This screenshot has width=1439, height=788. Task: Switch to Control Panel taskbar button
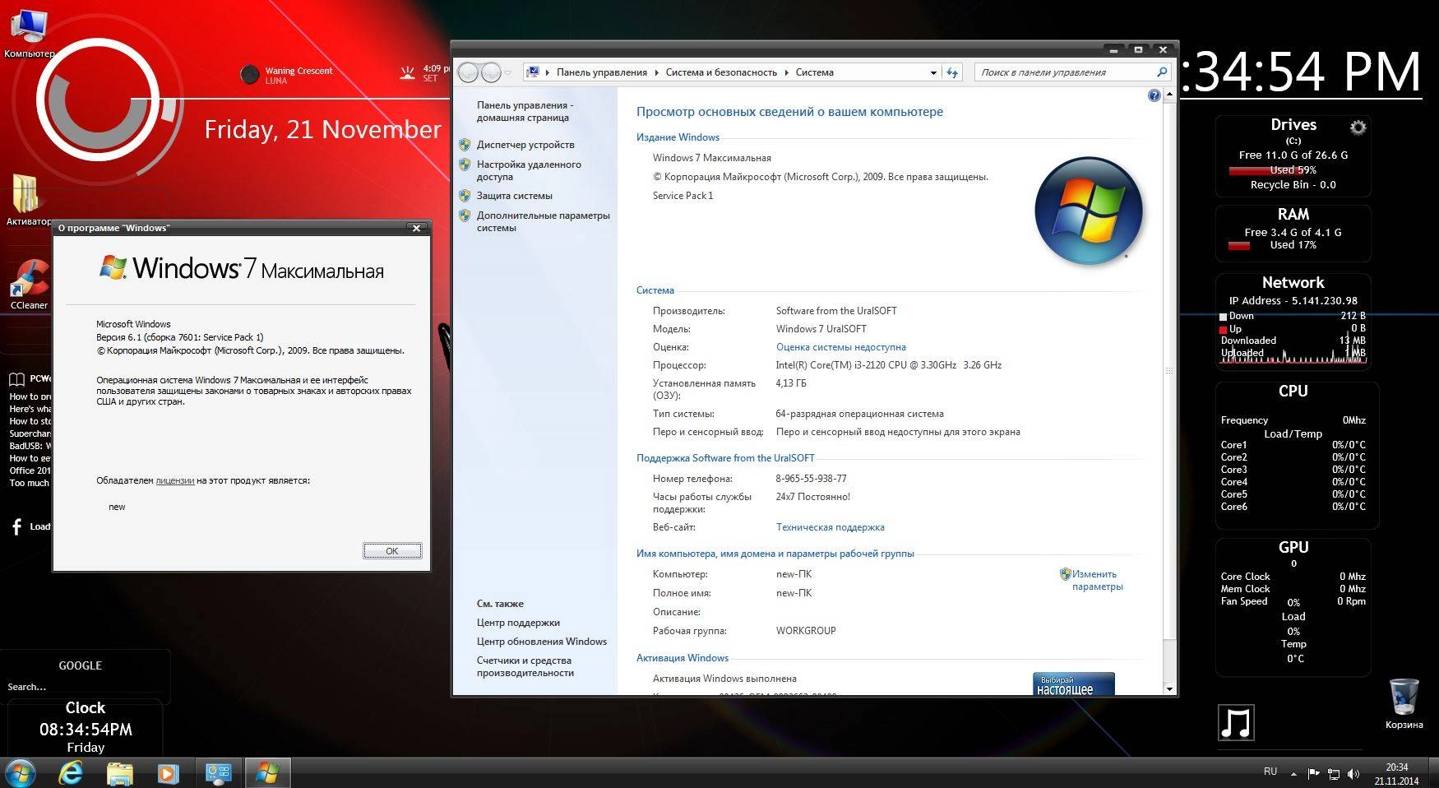[219, 773]
